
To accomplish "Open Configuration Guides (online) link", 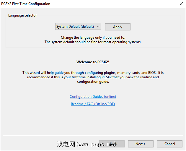I will 93,97.
